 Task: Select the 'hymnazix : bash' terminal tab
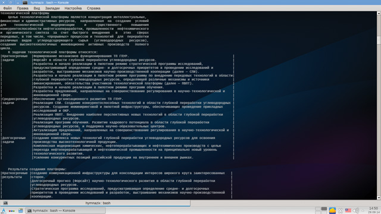[x=95, y=203]
